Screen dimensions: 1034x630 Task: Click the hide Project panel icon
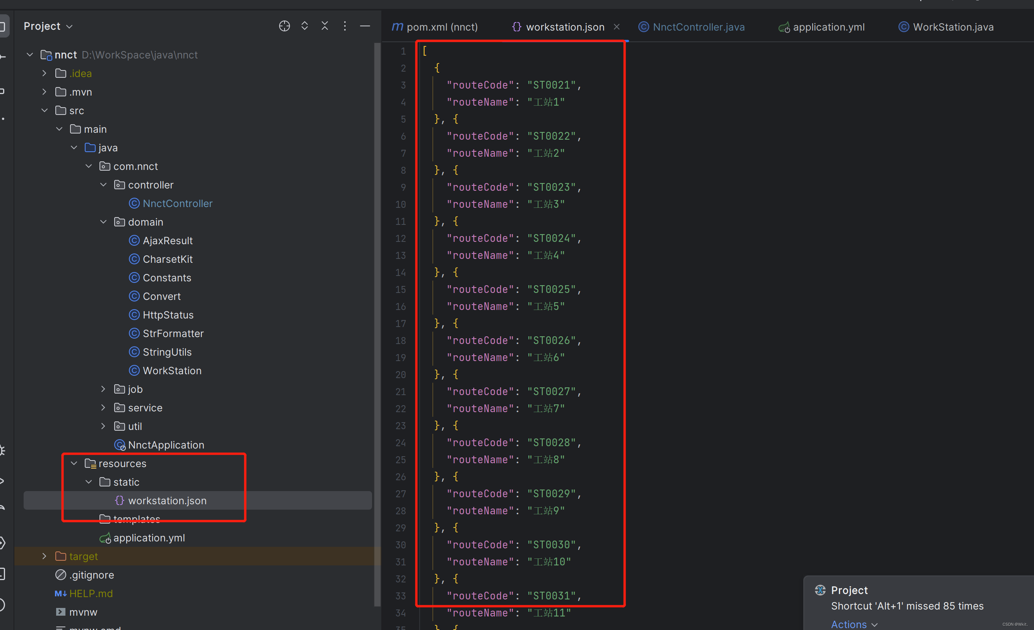(x=364, y=27)
